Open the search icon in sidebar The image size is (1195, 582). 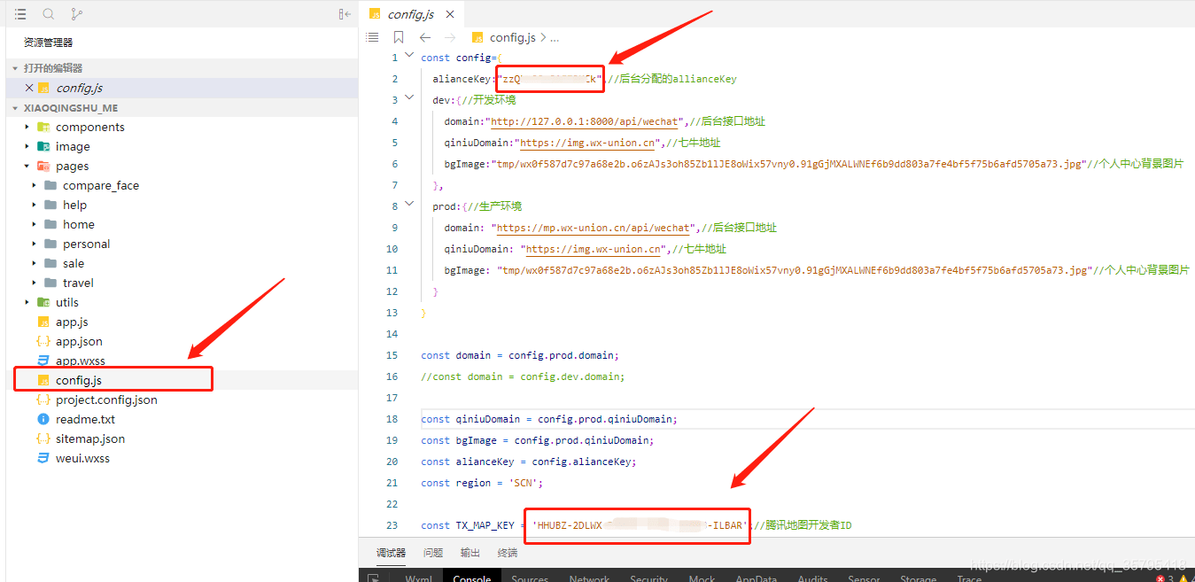coord(49,14)
